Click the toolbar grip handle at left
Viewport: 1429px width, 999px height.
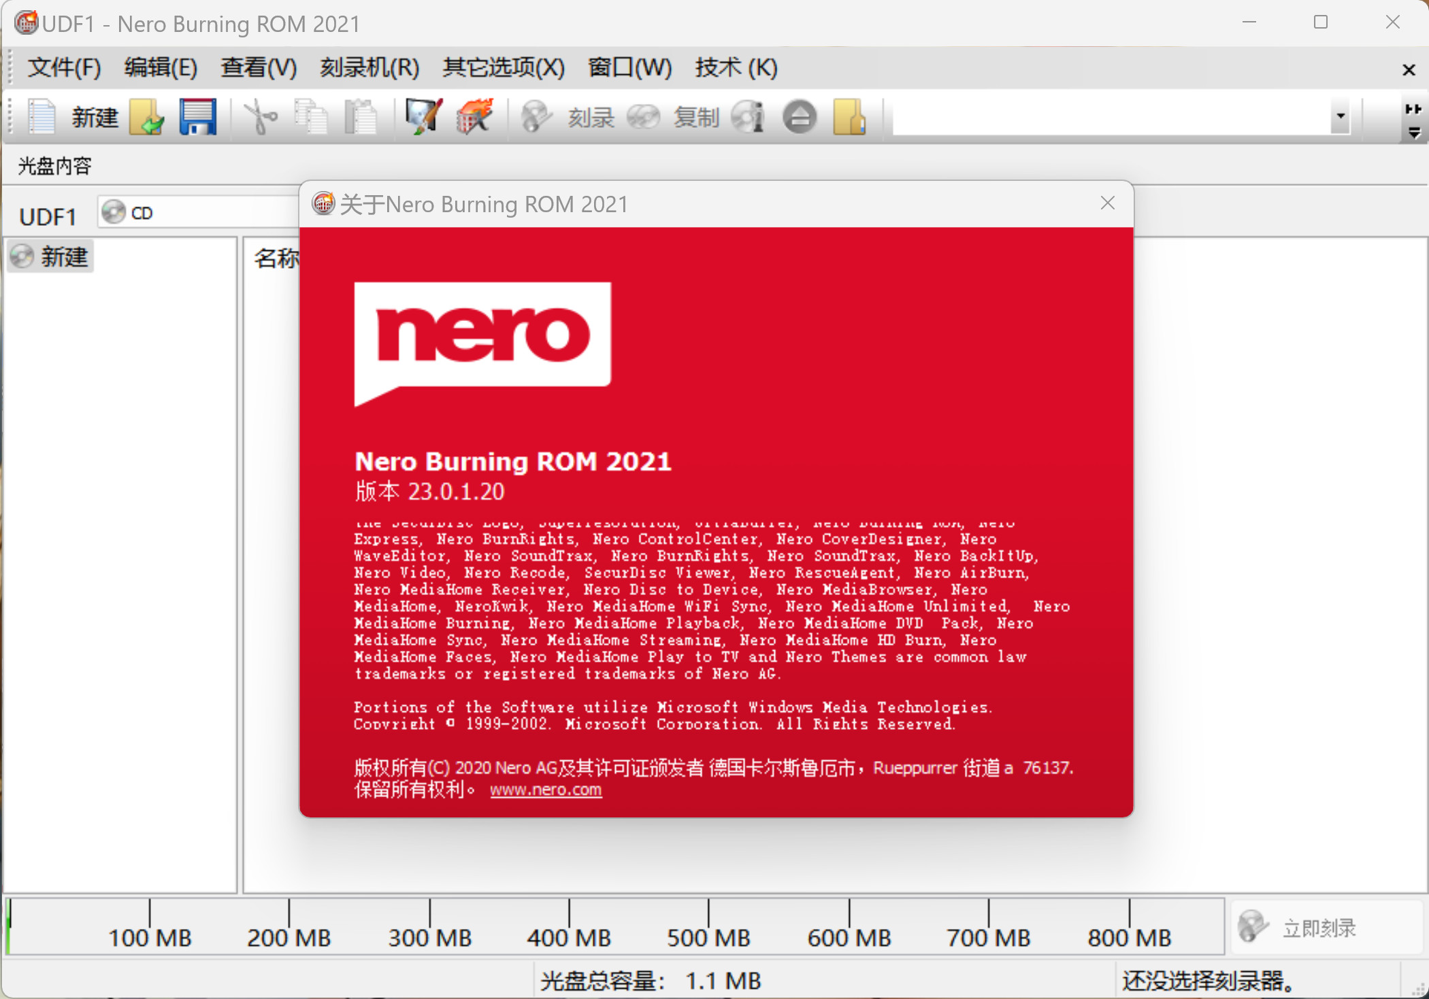pyautogui.click(x=10, y=117)
